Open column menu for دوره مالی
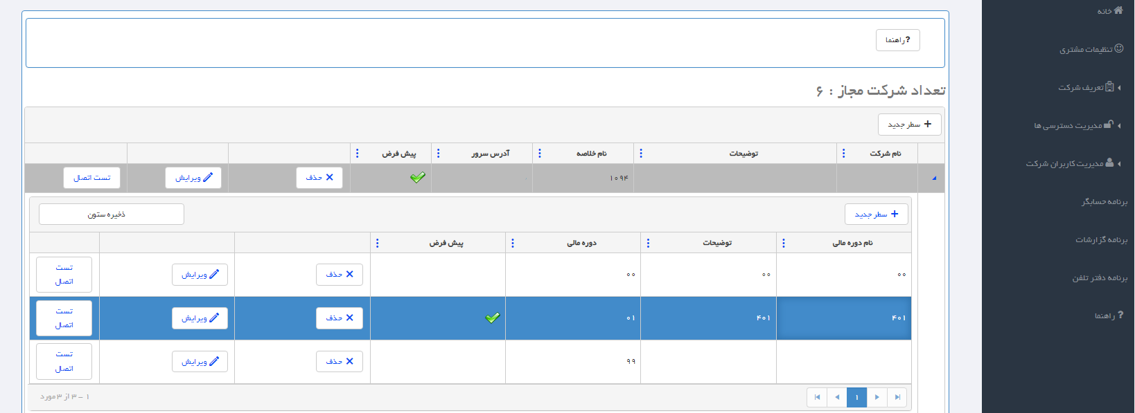 [x=513, y=243]
